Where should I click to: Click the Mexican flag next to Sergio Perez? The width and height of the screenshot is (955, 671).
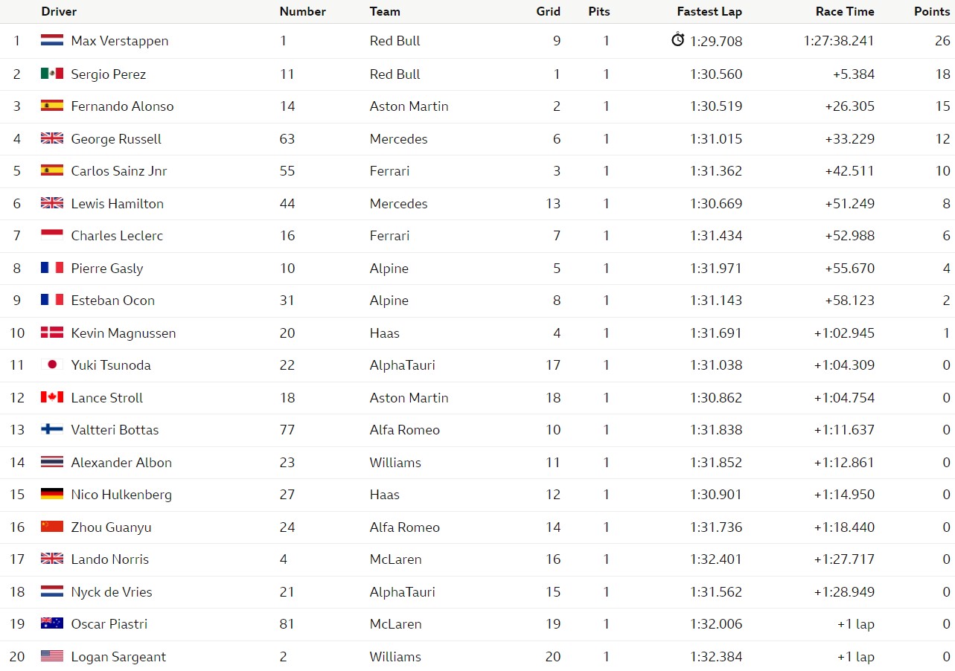point(52,74)
